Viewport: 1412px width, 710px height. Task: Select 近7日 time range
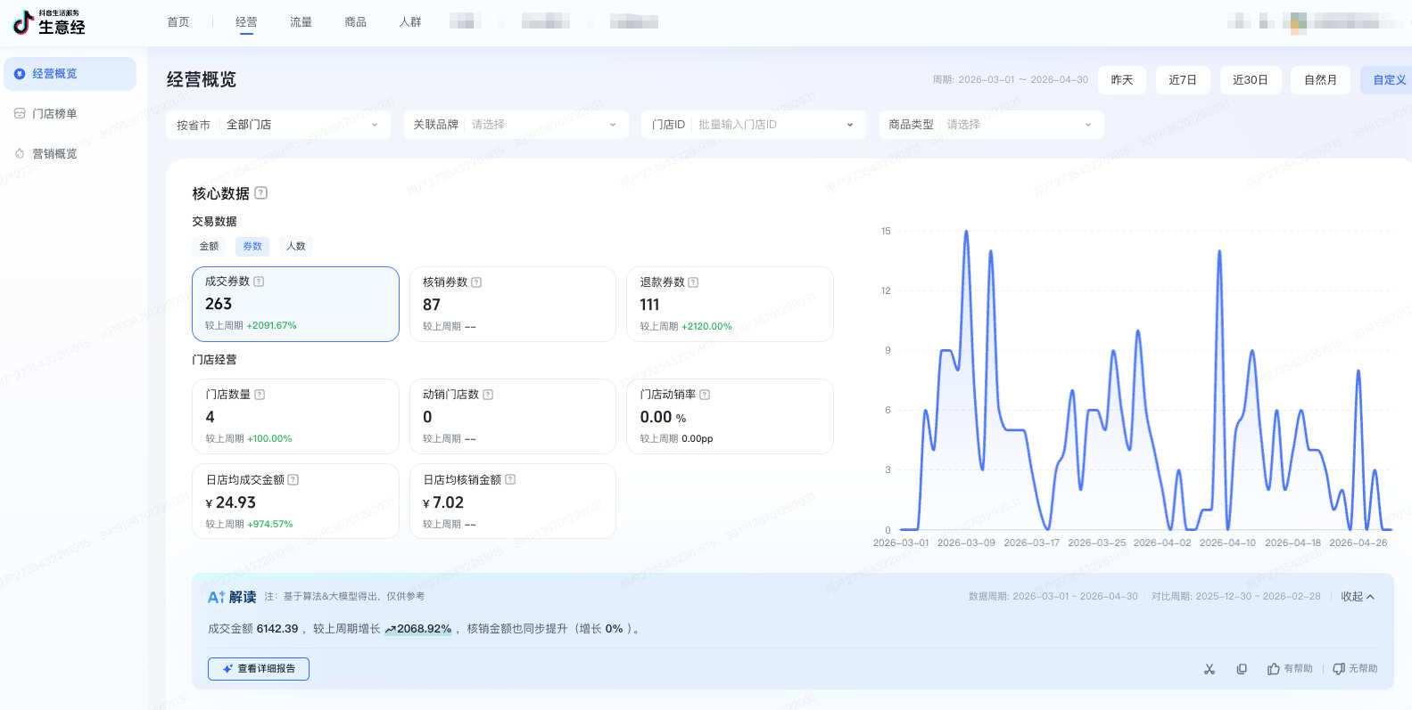(x=1183, y=80)
